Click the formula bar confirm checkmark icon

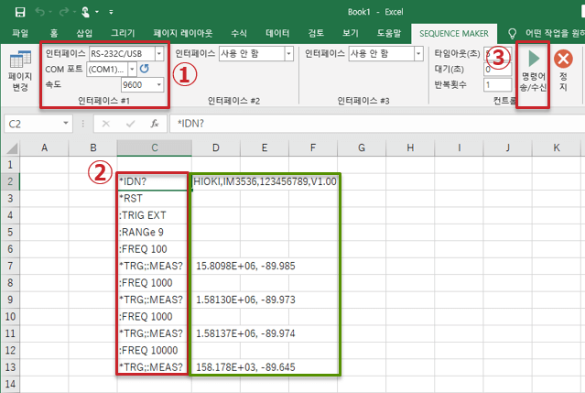coord(130,124)
